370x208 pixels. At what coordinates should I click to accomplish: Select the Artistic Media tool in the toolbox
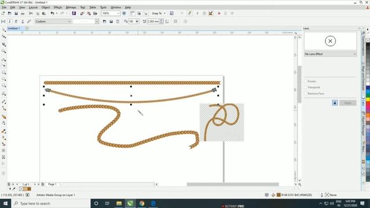click(3, 66)
